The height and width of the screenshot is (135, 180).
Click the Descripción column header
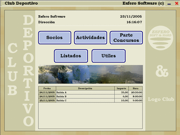coord(85,88)
